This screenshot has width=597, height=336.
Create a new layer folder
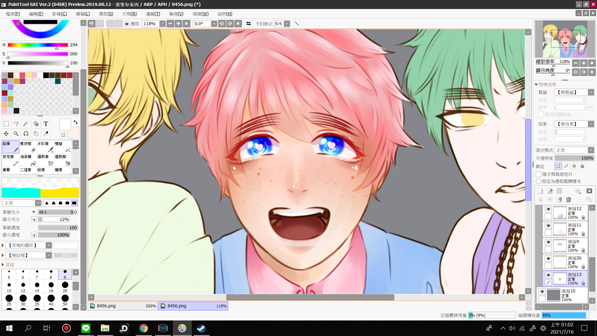click(559, 191)
